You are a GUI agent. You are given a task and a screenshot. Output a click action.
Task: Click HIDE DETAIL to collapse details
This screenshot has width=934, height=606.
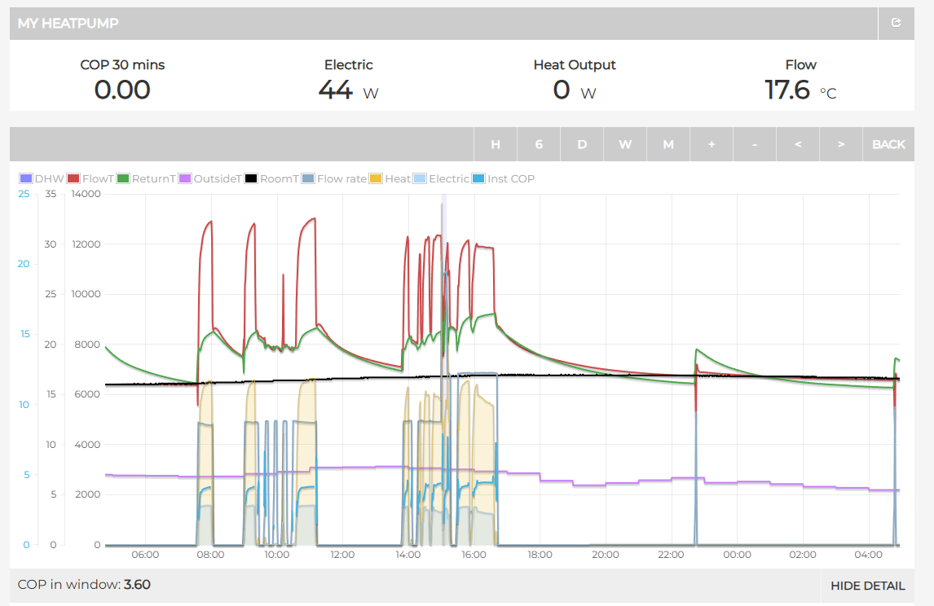867,586
